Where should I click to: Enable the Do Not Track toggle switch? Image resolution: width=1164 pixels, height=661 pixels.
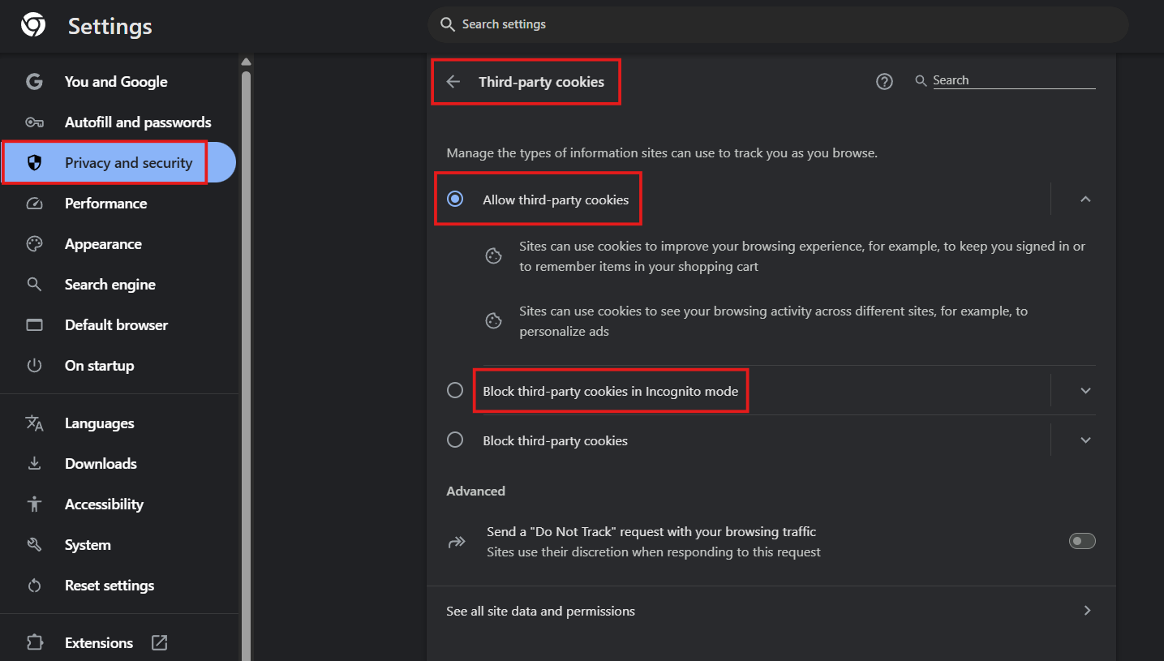pyautogui.click(x=1081, y=541)
